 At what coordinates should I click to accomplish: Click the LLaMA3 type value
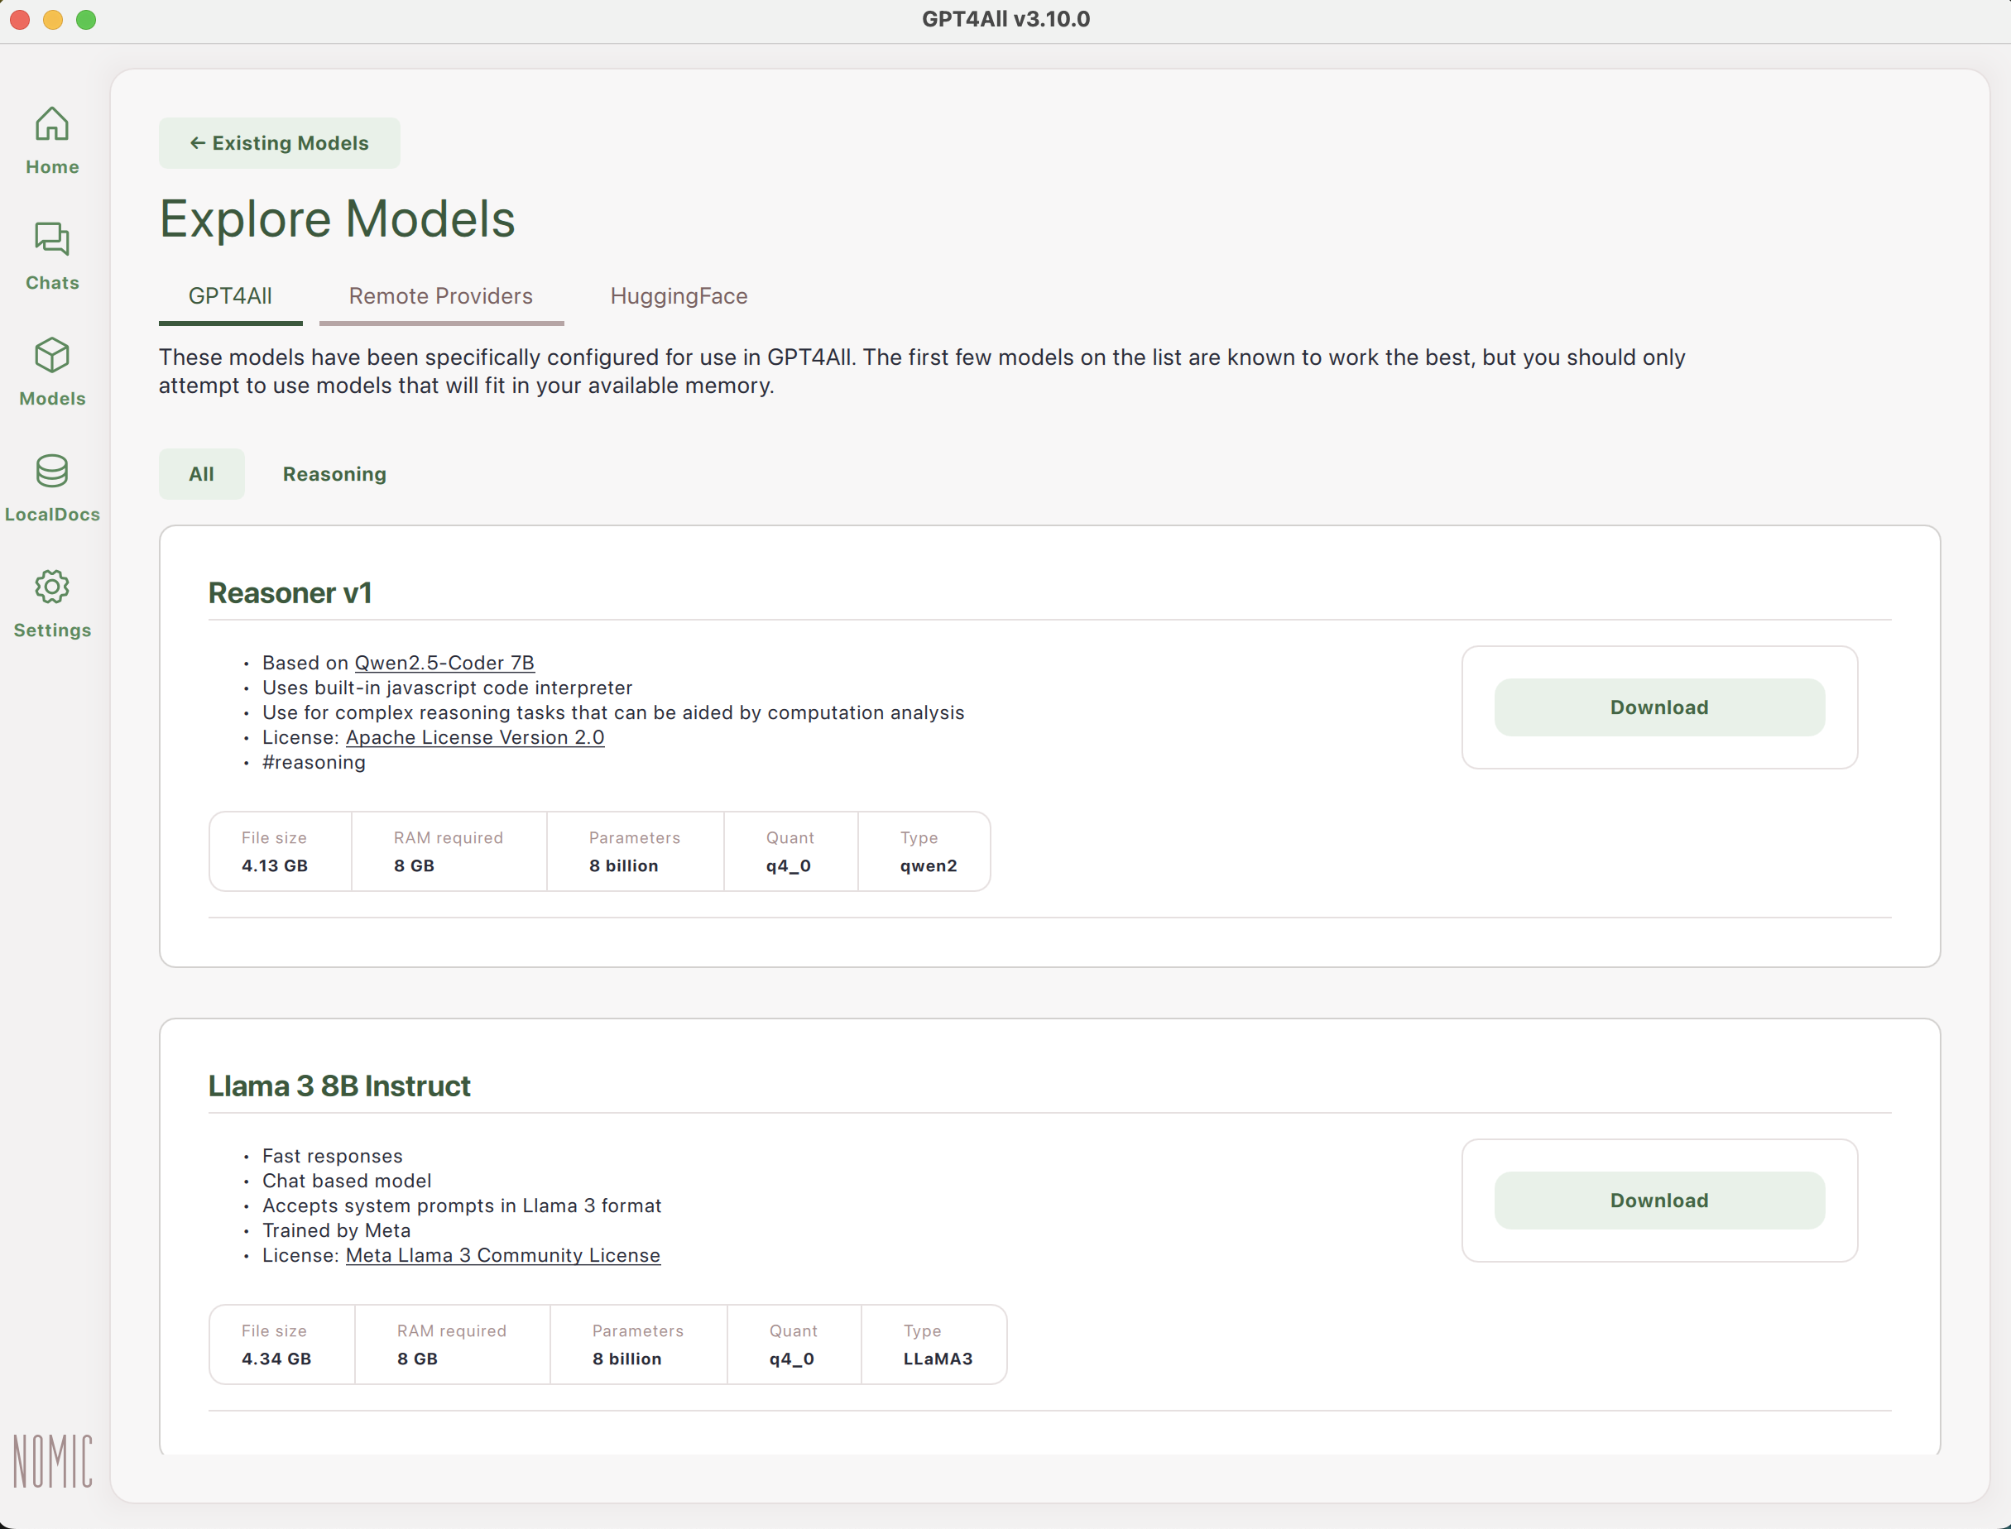click(x=938, y=1359)
